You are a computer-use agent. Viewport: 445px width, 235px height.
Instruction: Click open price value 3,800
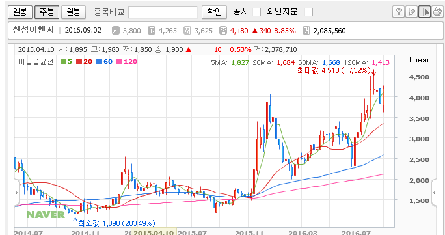(131, 31)
